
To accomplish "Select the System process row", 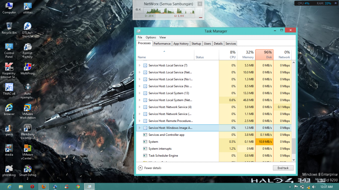I will (x=214, y=142).
